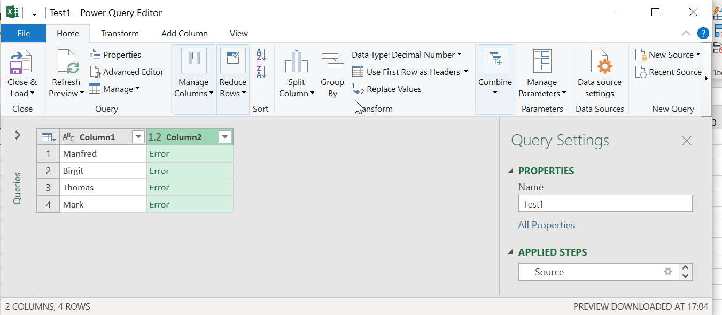The width and height of the screenshot is (722, 315).
Task: Edit the query Name field
Action: 605,204
